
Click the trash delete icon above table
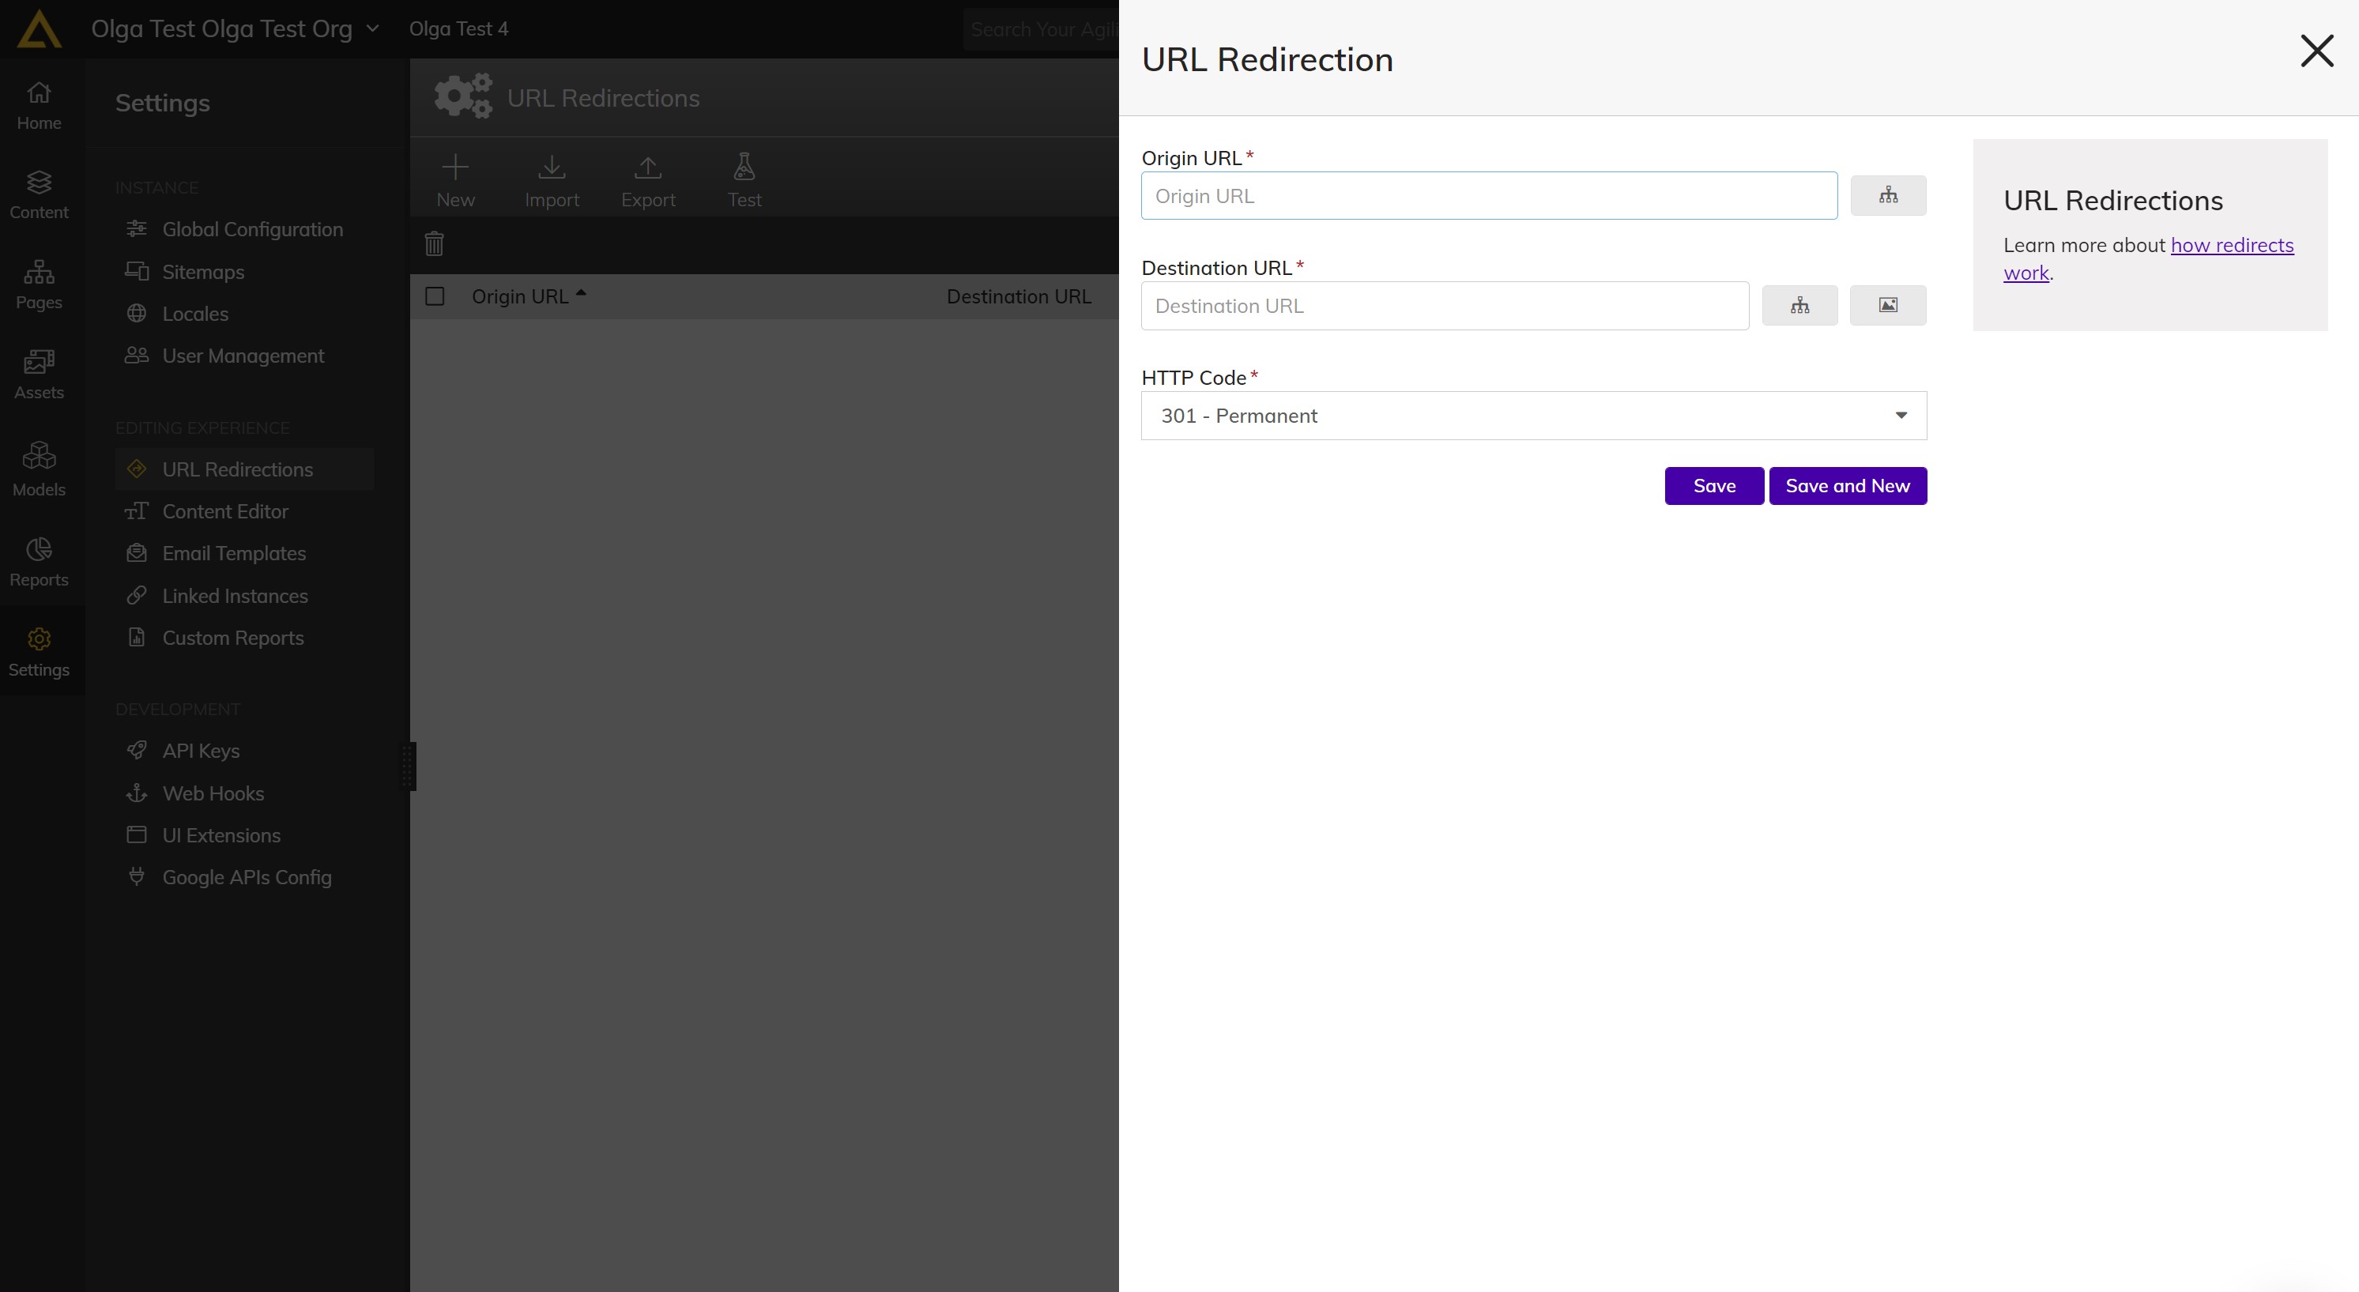click(434, 243)
